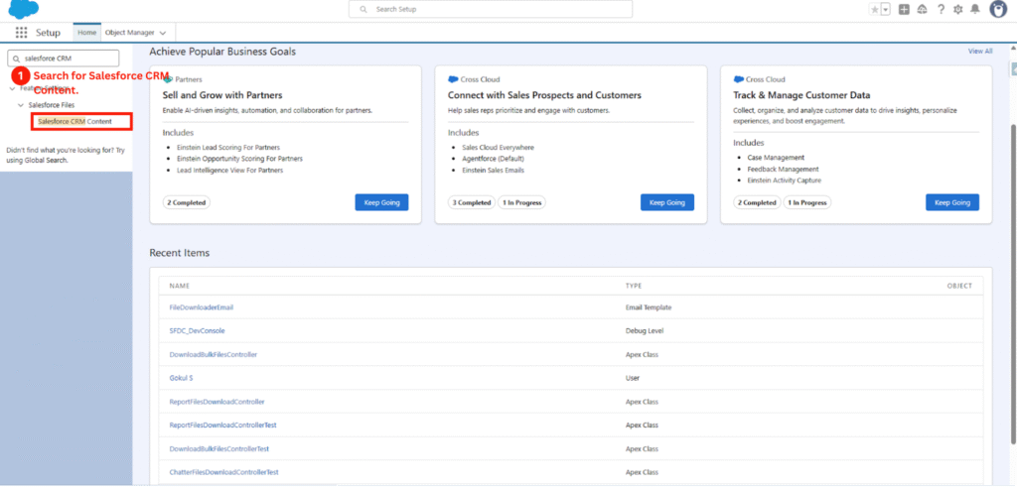This screenshot has width=1017, height=488.
Task: Show notifications via the bell icon
Action: coord(975,9)
